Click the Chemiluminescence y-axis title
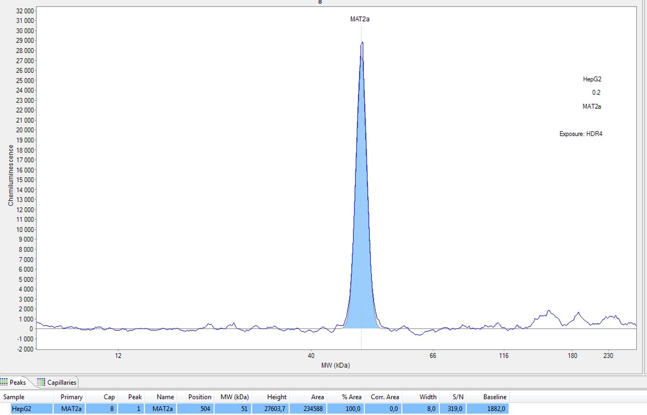Screen dimensions: 647x415 click(11, 175)
